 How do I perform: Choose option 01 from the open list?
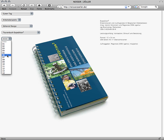pos(4,44)
